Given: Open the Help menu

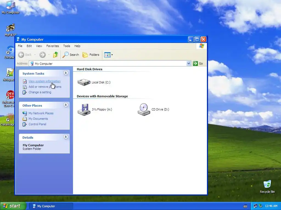Looking at the screenshot, I should click(x=77, y=46).
